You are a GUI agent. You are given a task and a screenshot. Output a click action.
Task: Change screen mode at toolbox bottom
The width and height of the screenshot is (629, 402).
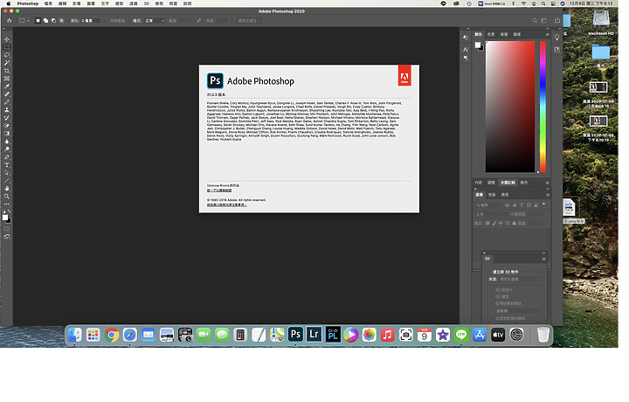[7, 237]
